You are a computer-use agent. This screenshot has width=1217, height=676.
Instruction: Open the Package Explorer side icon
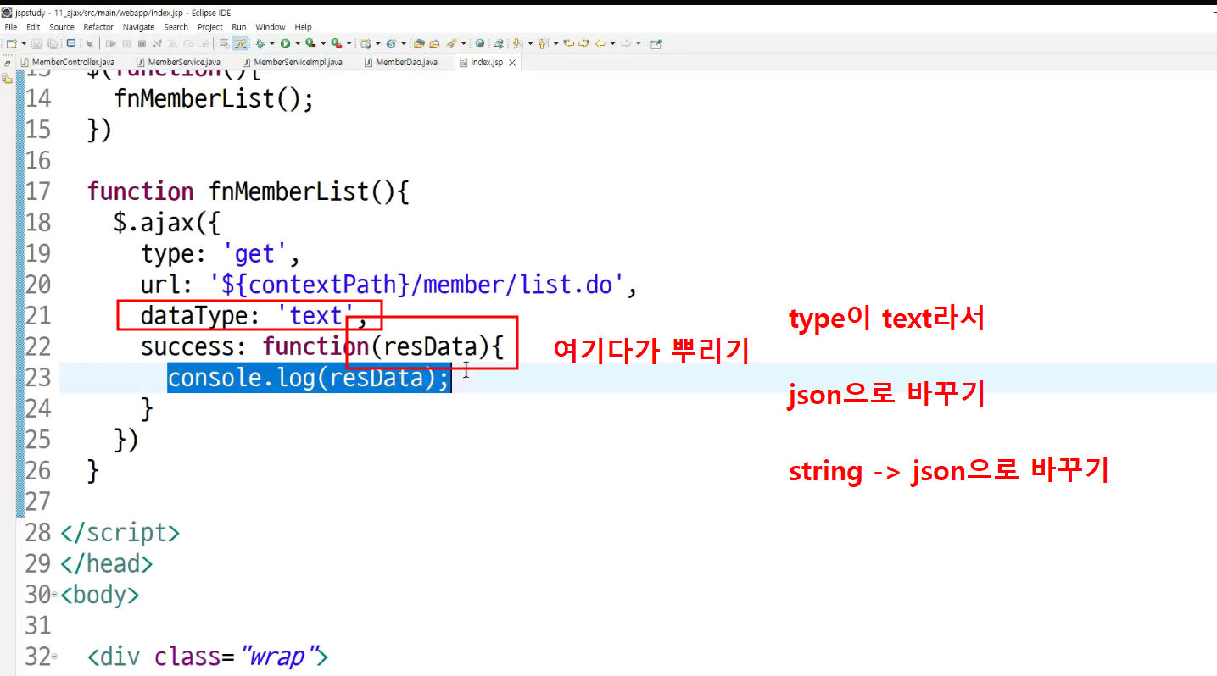pos(8,78)
